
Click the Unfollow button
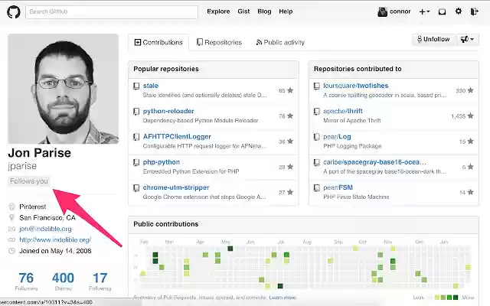[433, 39]
